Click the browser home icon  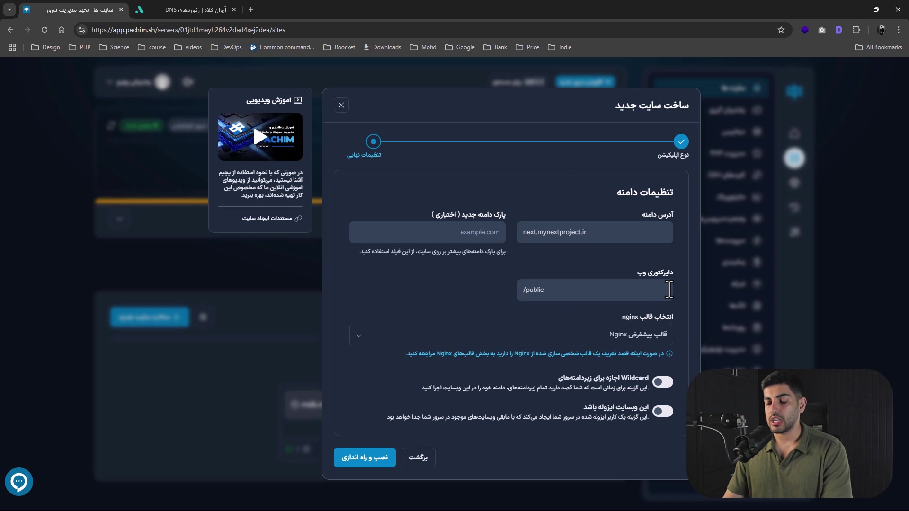pyautogui.click(x=62, y=30)
